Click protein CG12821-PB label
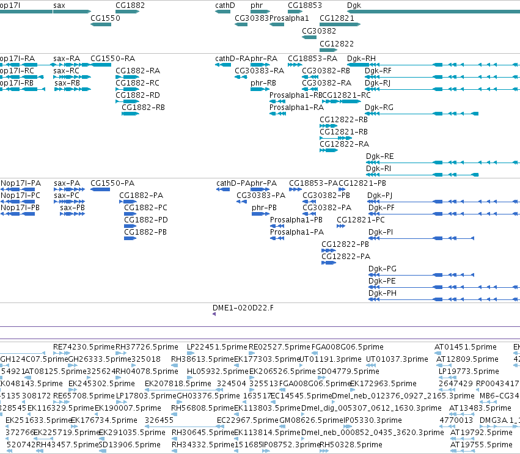Screen dimensions: 520x454 point(362,183)
